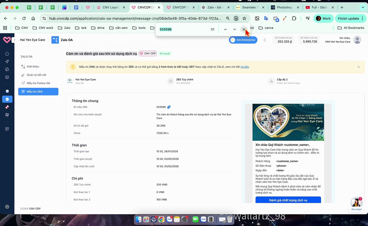Select the Mẫu tin ZBS menu item
The width and height of the screenshot is (368, 226).
[x=38, y=92]
